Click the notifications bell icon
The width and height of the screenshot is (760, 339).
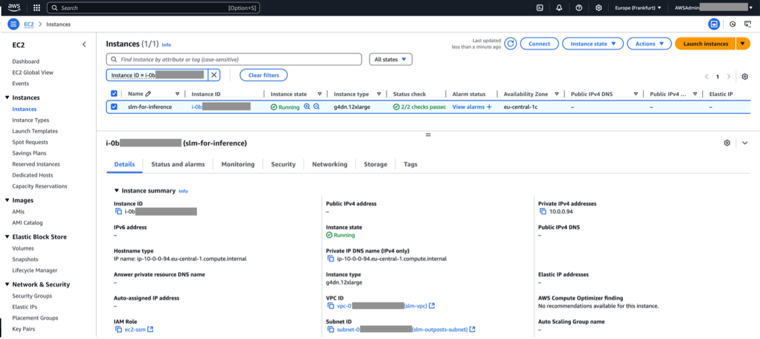coord(559,8)
